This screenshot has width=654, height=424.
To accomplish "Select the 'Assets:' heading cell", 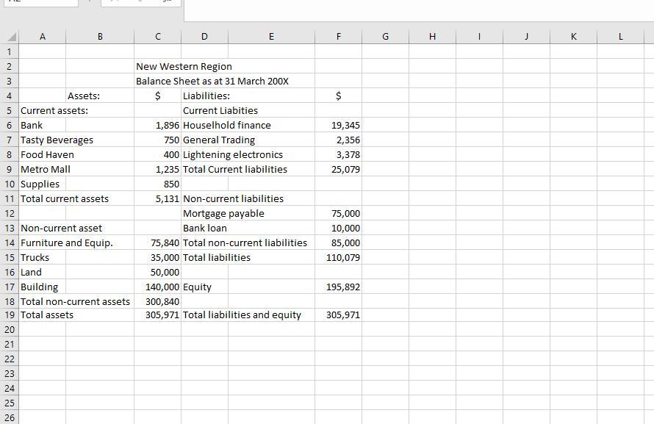I will (100, 96).
